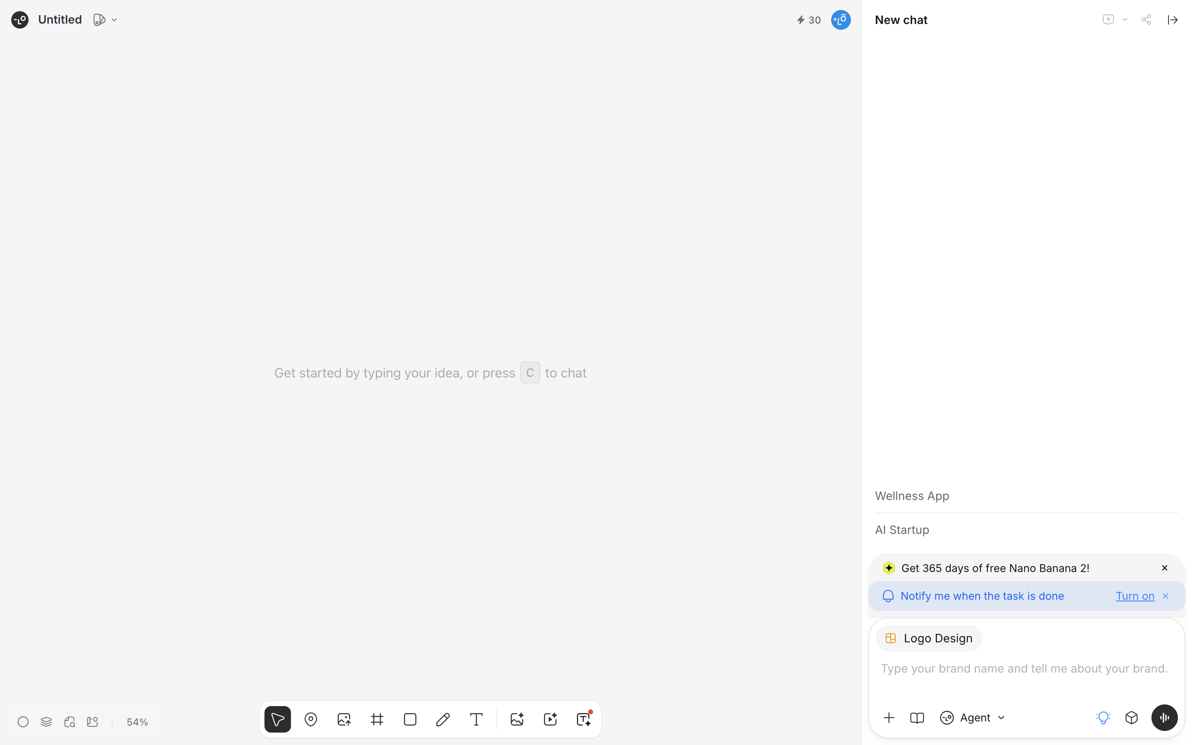Open the AI video generator tool

pos(550,719)
